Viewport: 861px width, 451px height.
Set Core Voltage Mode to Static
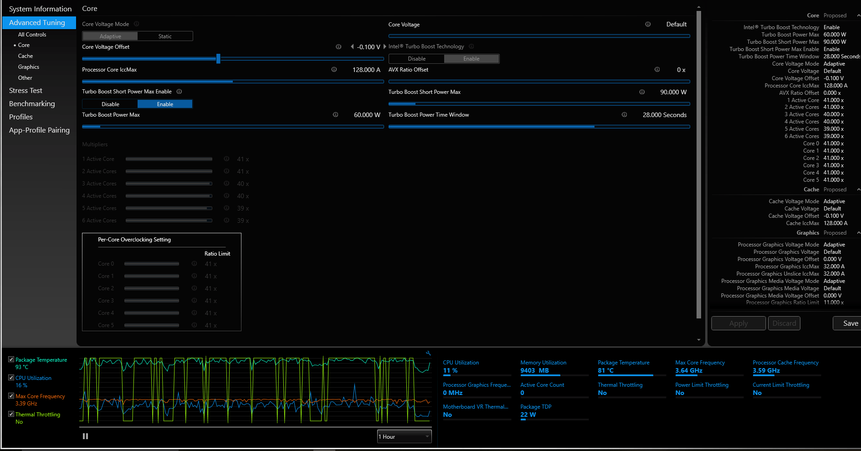(165, 36)
